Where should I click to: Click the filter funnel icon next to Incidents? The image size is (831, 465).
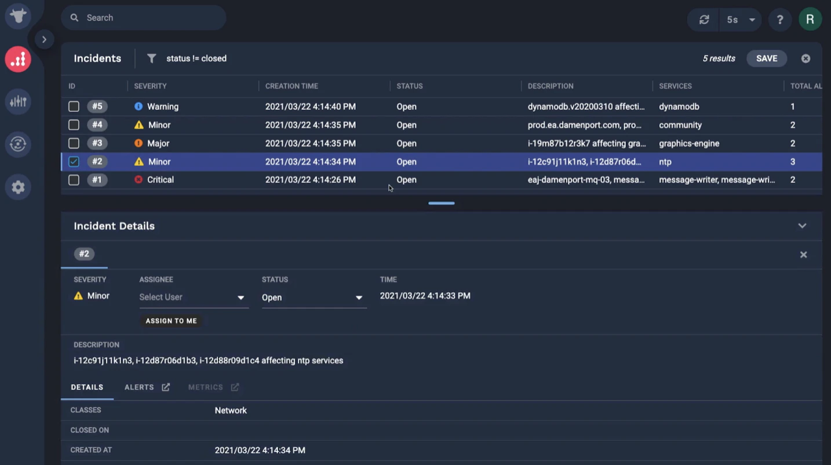(x=151, y=58)
